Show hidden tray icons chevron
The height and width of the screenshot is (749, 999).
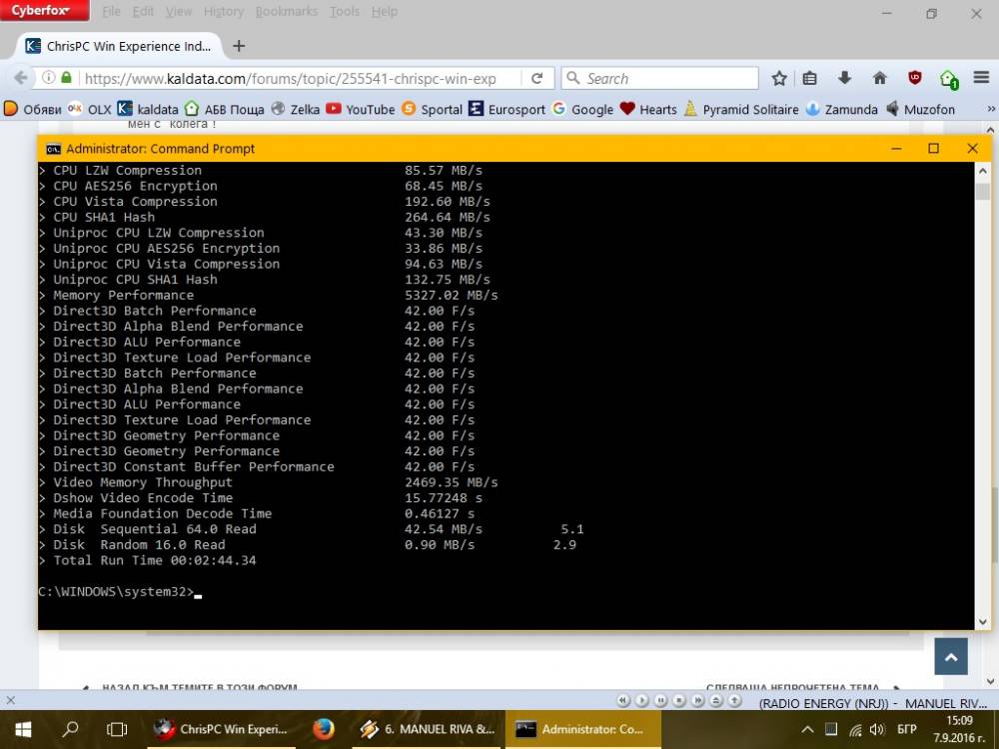[807, 730]
